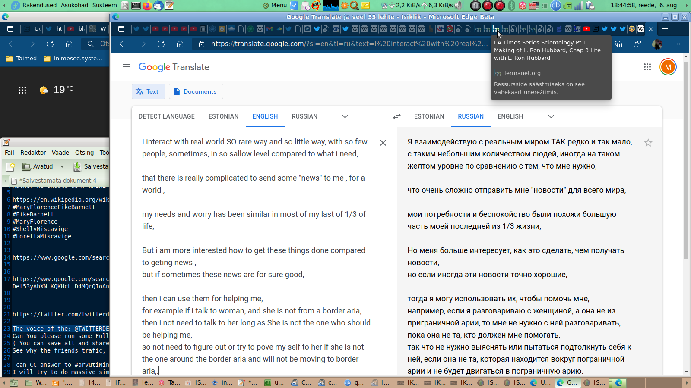
Task: Open the Edge profile picture
Action: [657, 44]
